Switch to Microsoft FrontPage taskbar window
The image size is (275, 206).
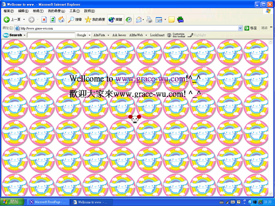click(48, 202)
